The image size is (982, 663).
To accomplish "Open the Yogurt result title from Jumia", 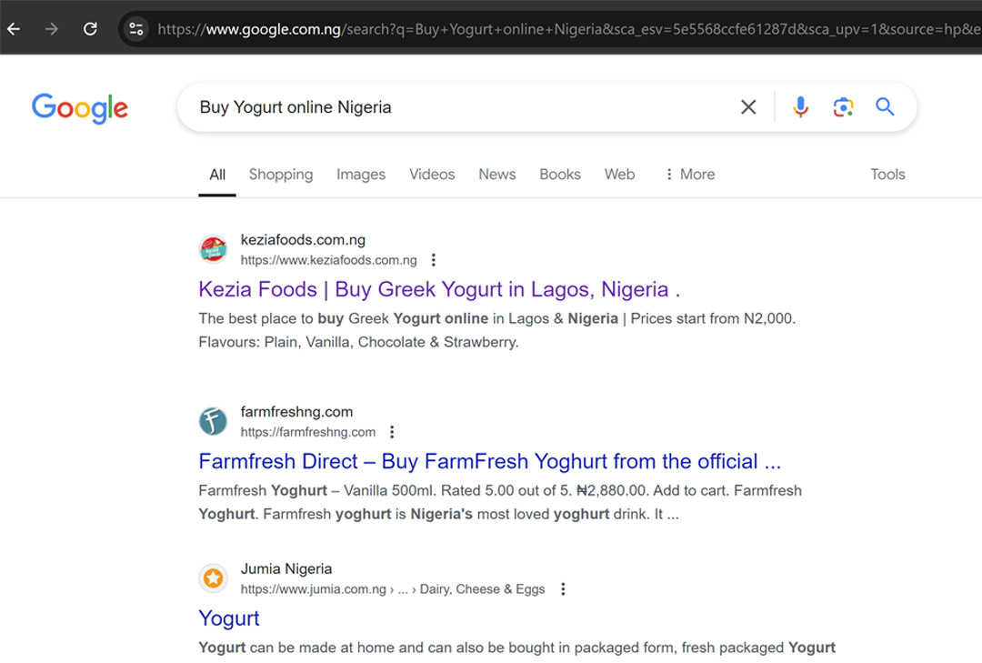I will (228, 618).
